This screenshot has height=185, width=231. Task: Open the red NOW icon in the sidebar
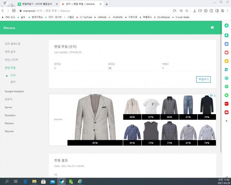227,104
